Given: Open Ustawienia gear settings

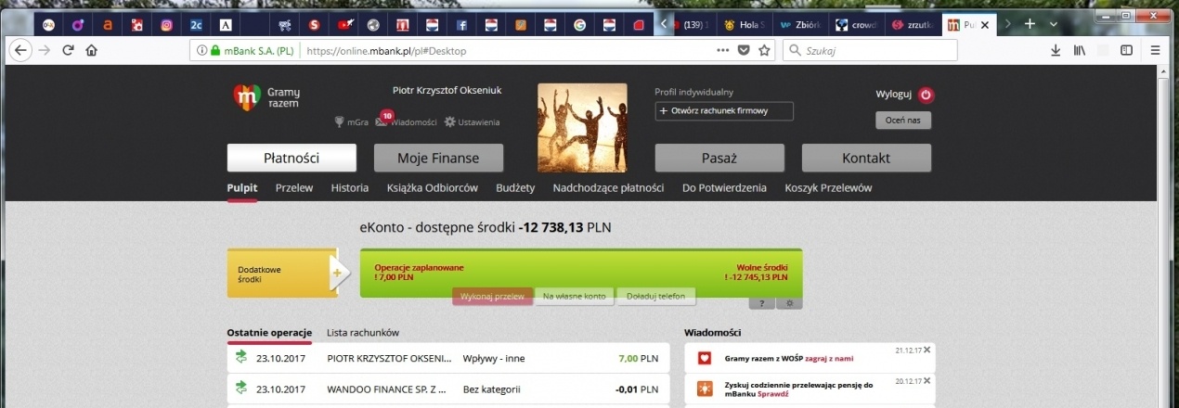Looking at the screenshot, I should pos(450,121).
